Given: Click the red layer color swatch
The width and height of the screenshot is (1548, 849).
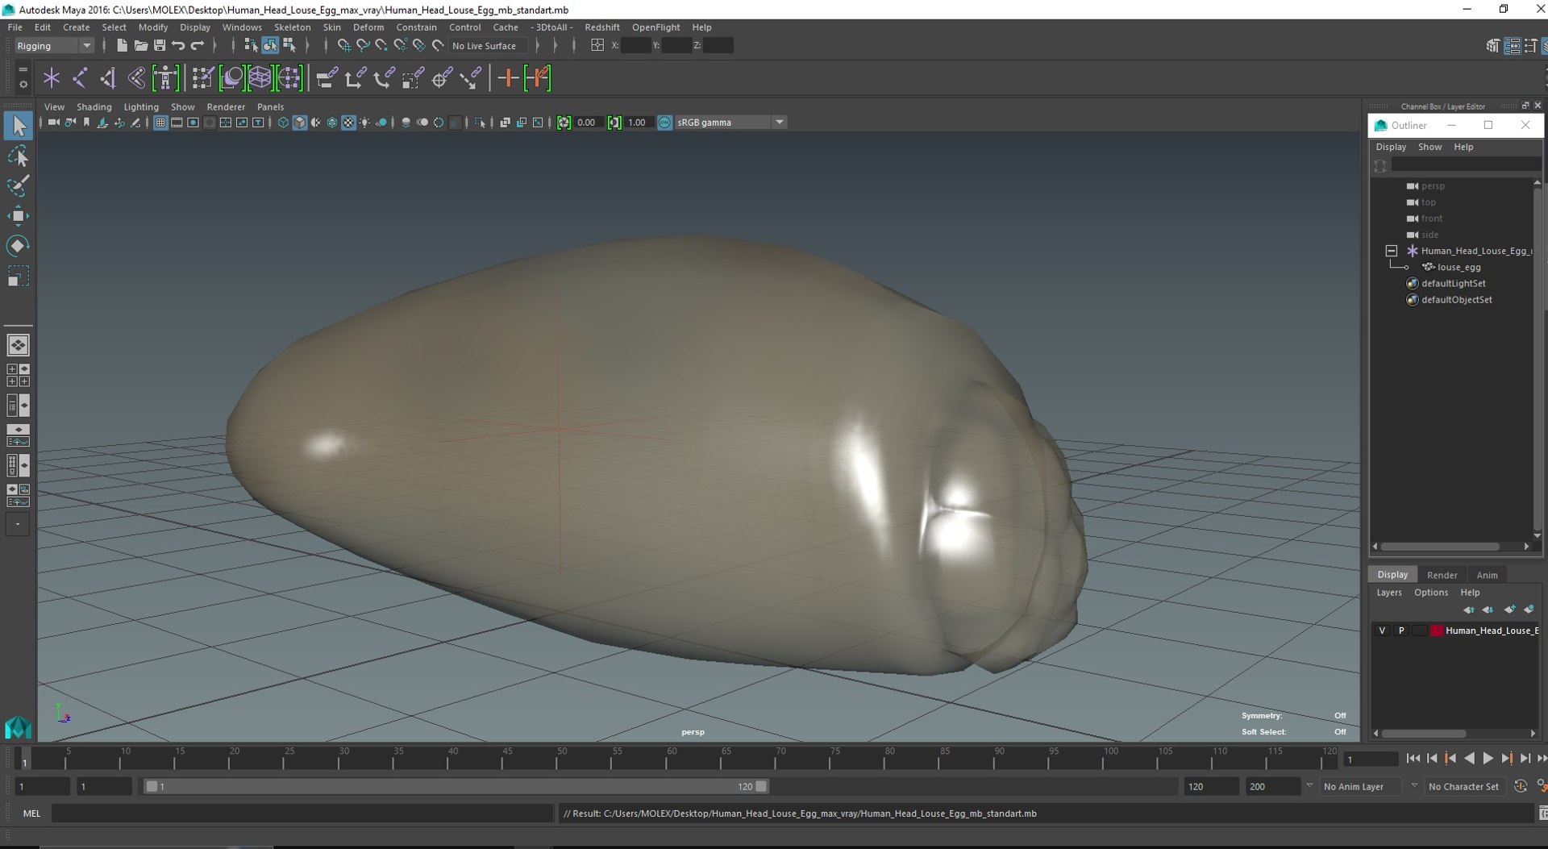Looking at the screenshot, I should click(x=1436, y=631).
